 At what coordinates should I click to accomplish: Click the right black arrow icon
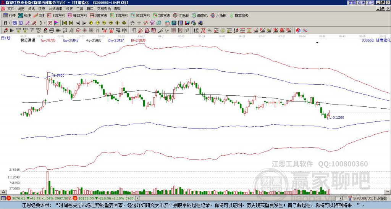(x=84, y=23)
